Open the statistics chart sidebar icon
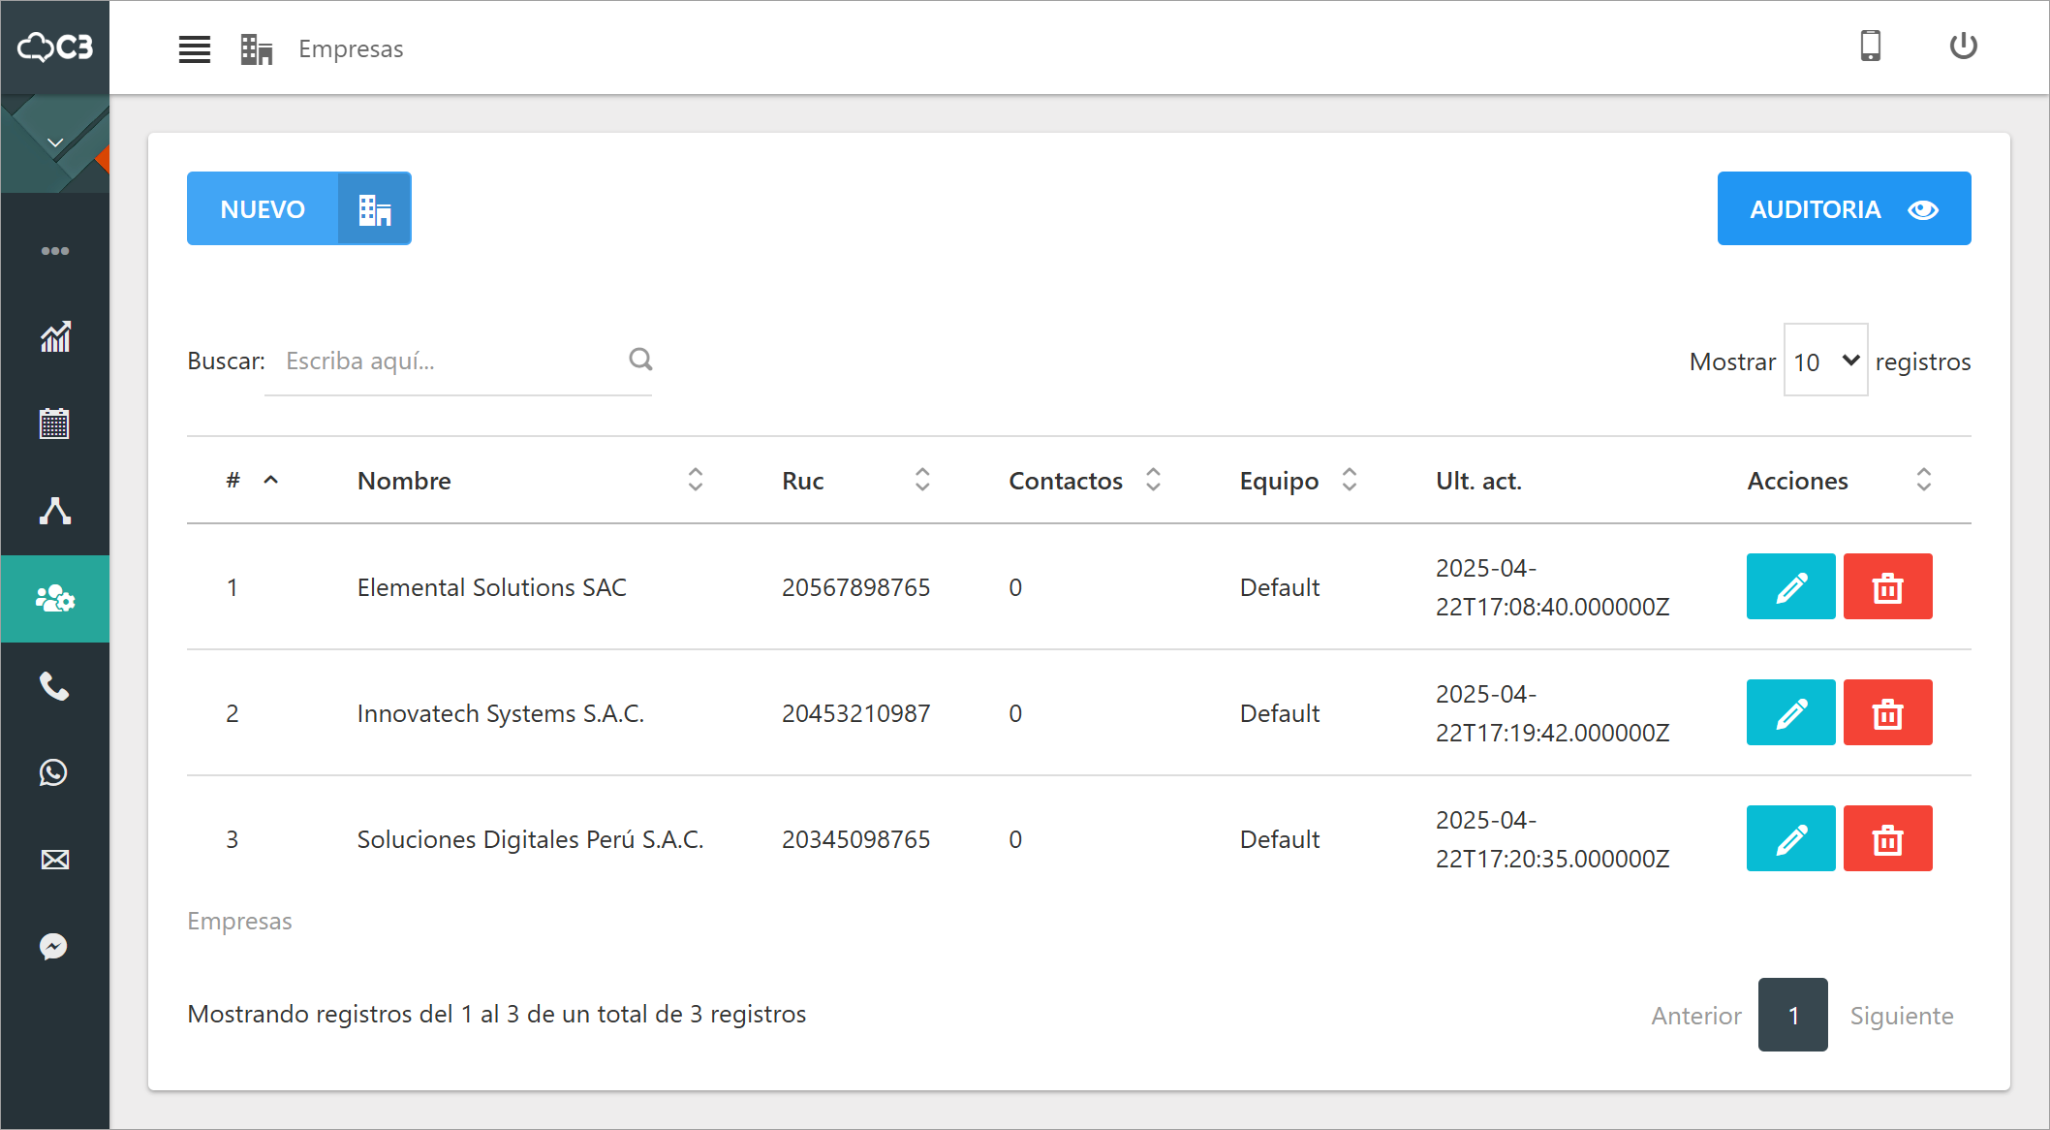The height and width of the screenshot is (1130, 2050). tap(54, 337)
